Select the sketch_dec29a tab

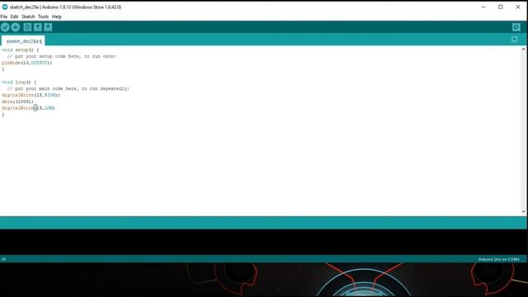(23, 41)
